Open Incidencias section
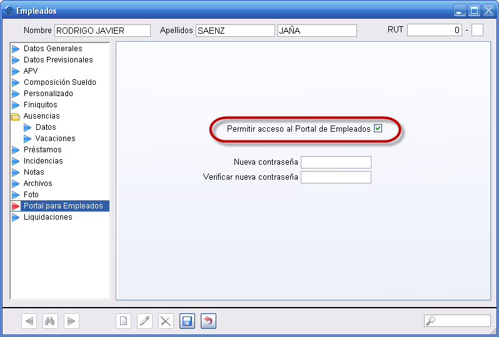 click(x=43, y=161)
